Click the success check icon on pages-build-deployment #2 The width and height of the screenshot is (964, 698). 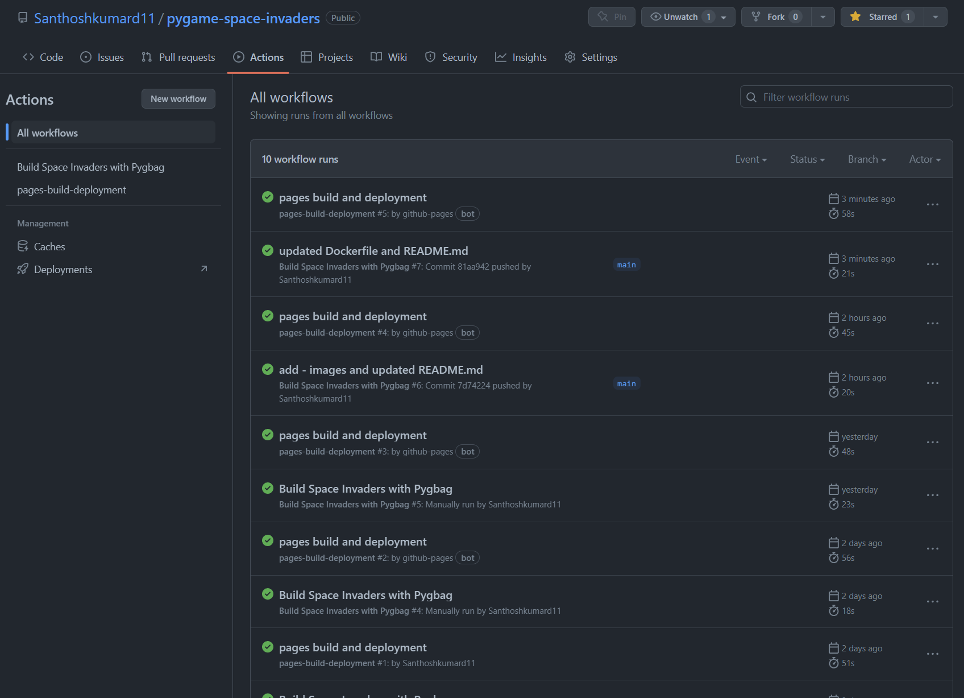(x=268, y=541)
